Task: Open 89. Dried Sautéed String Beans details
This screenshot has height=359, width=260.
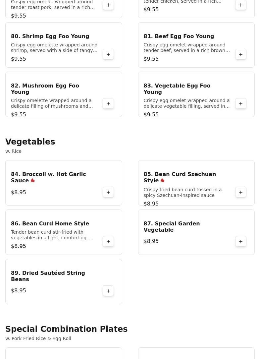Action: 48,276
